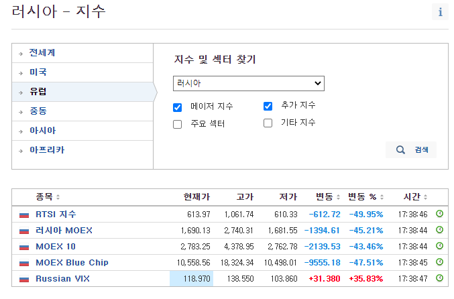Click the 지수 및 섹터 찾기 heading
454x299 pixels.
tap(215, 60)
